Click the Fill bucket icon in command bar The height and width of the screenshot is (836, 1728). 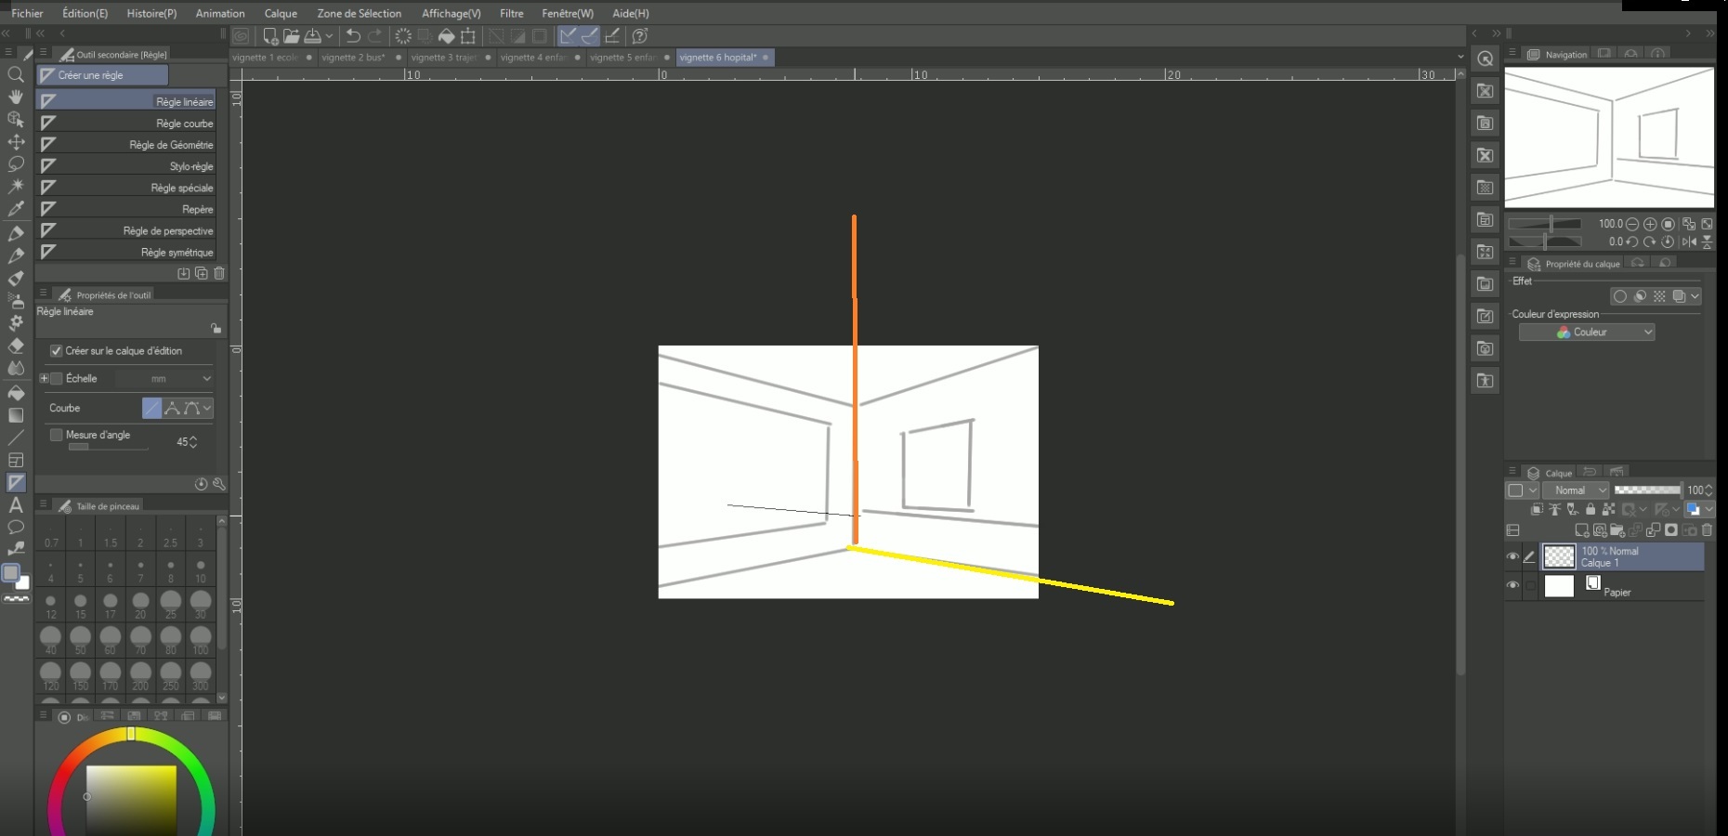(446, 36)
